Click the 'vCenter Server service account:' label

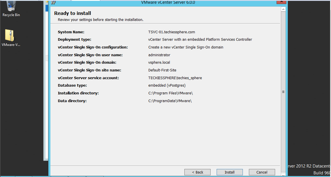tap(88, 78)
